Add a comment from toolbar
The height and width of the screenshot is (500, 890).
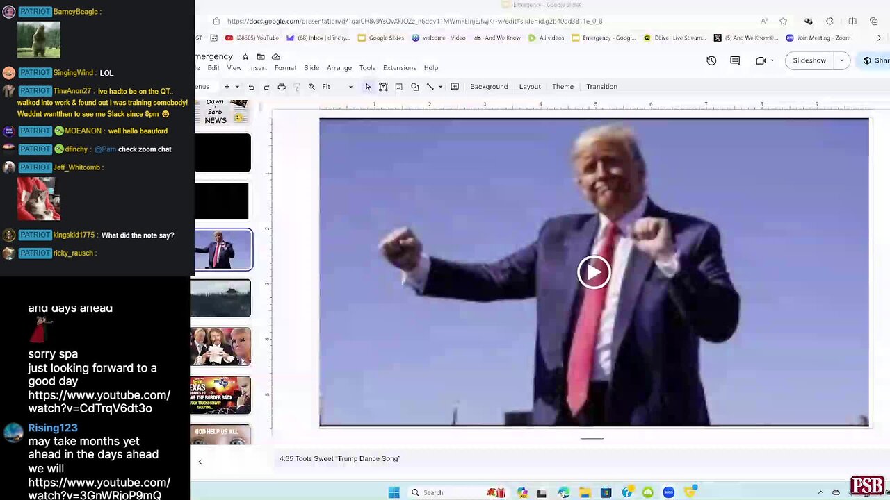coord(455,87)
